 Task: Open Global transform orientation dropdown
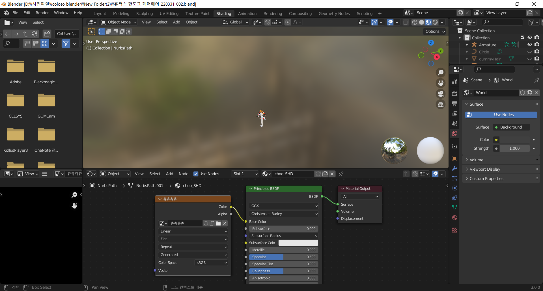click(235, 22)
